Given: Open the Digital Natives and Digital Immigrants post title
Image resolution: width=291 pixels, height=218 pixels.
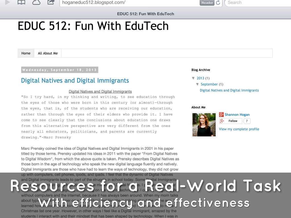Looking at the screenshot, I should pyautogui.click(x=75, y=81).
